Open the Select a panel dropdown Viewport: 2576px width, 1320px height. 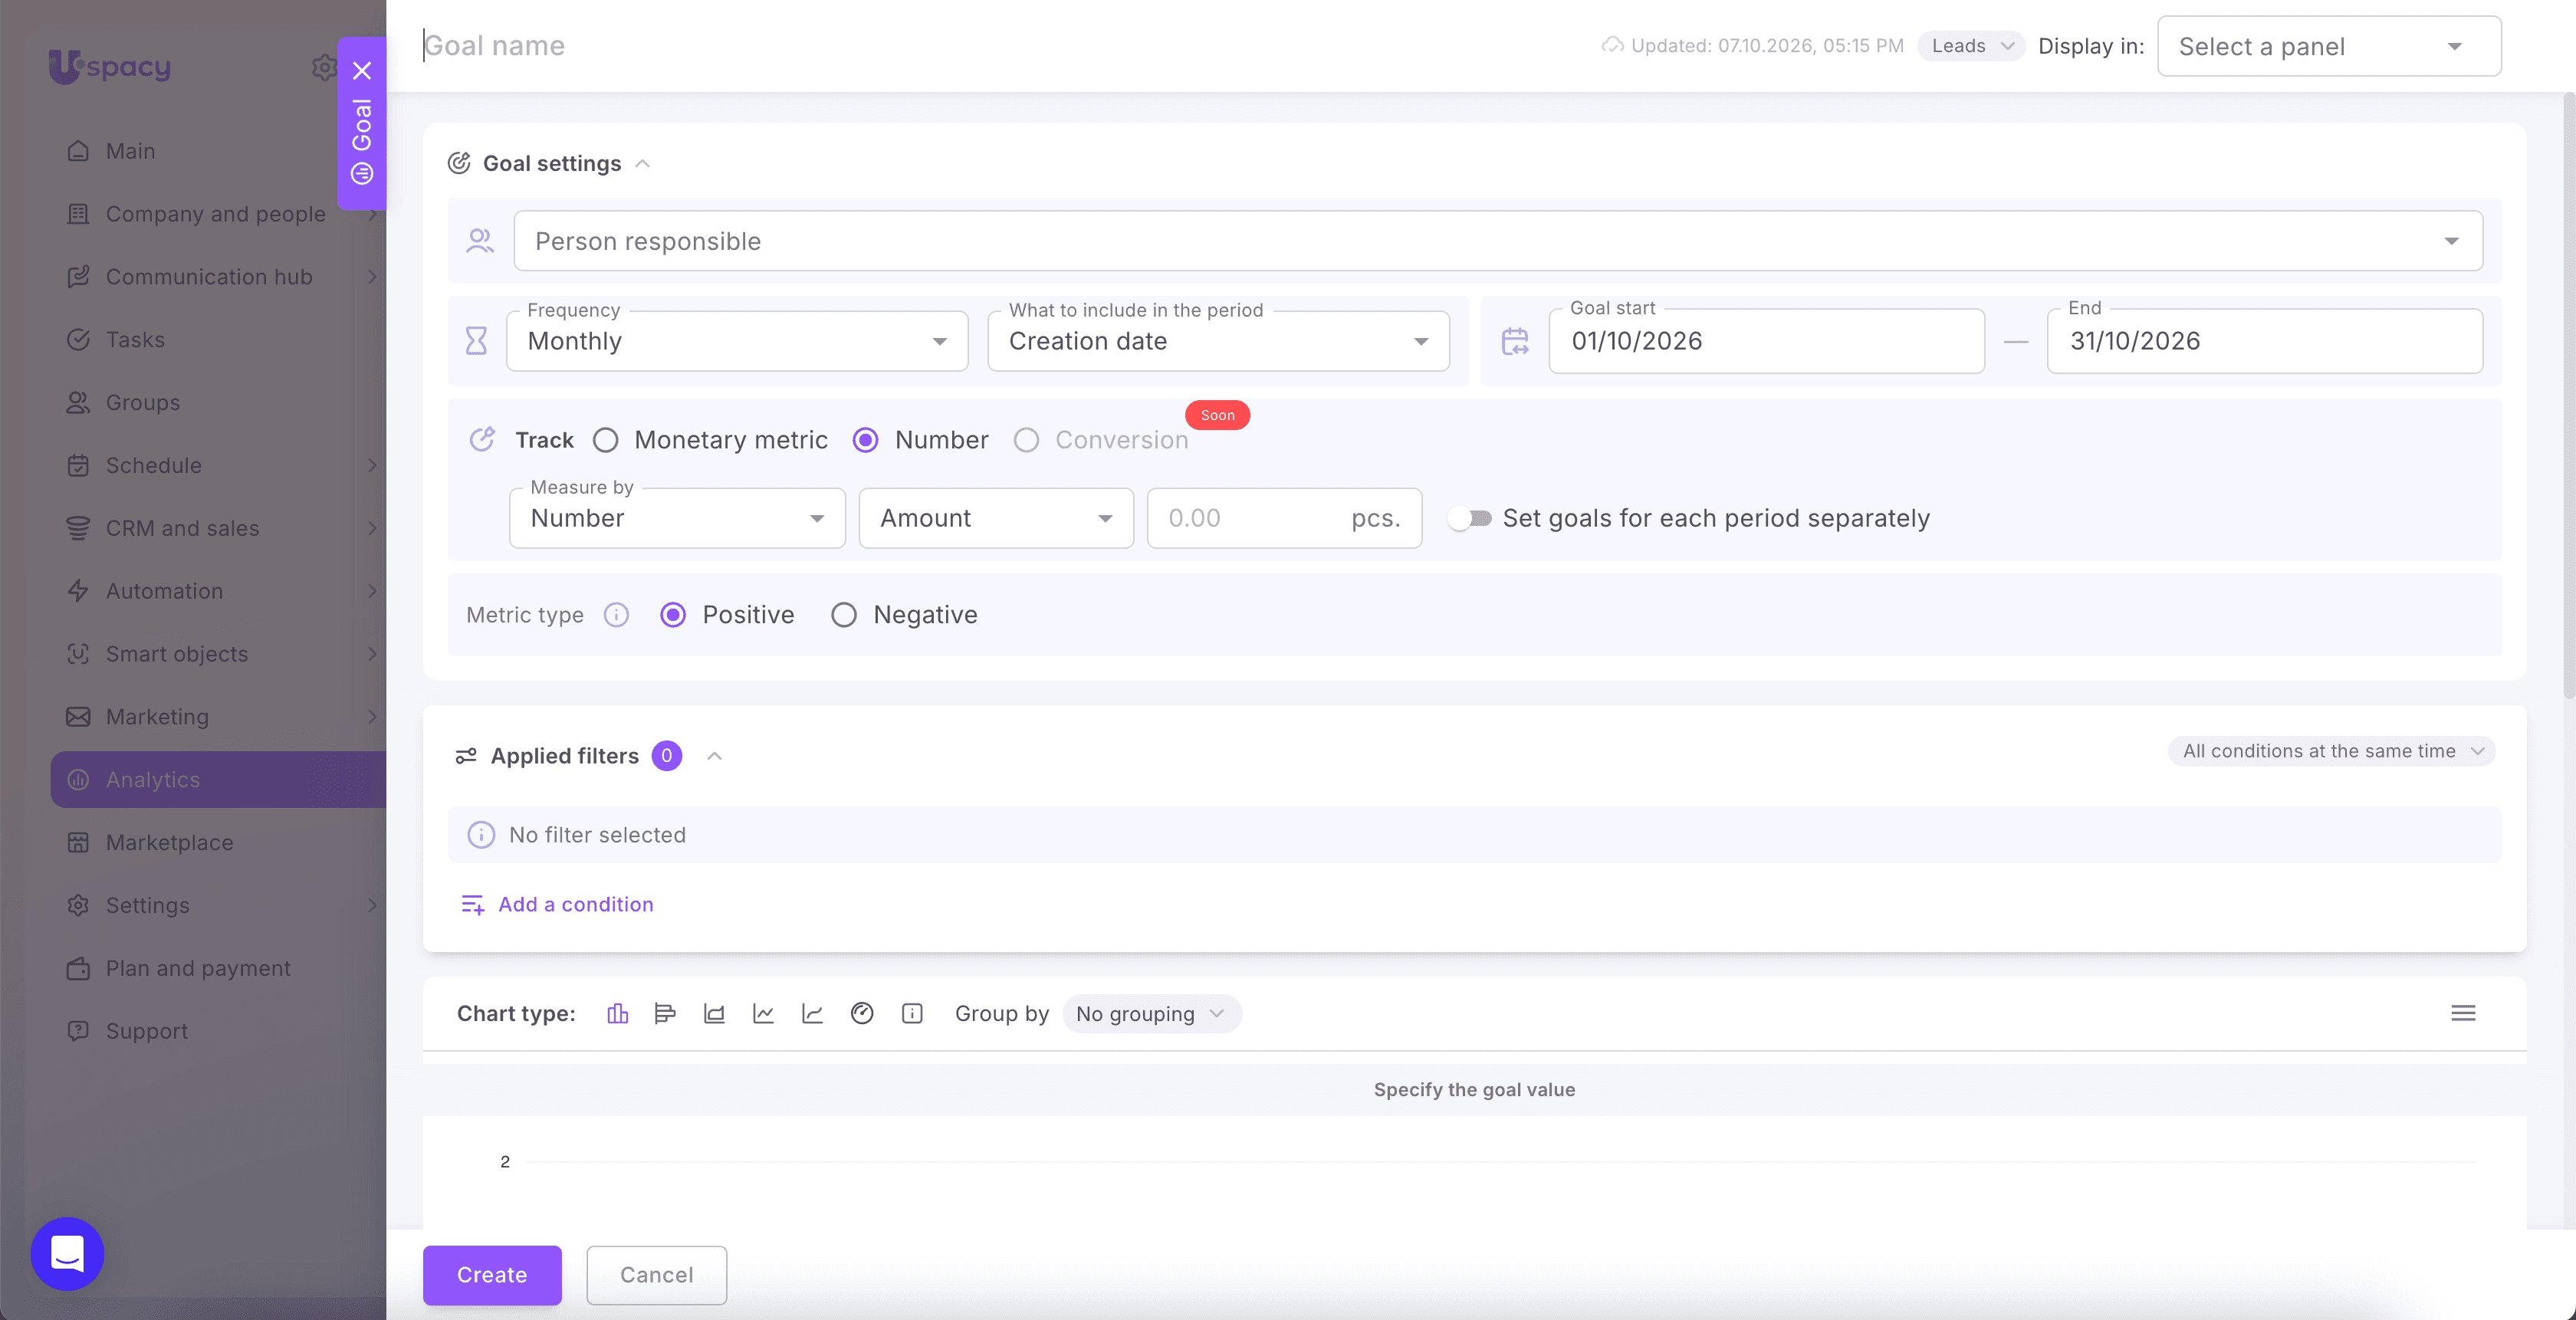[x=2329, y=46]
